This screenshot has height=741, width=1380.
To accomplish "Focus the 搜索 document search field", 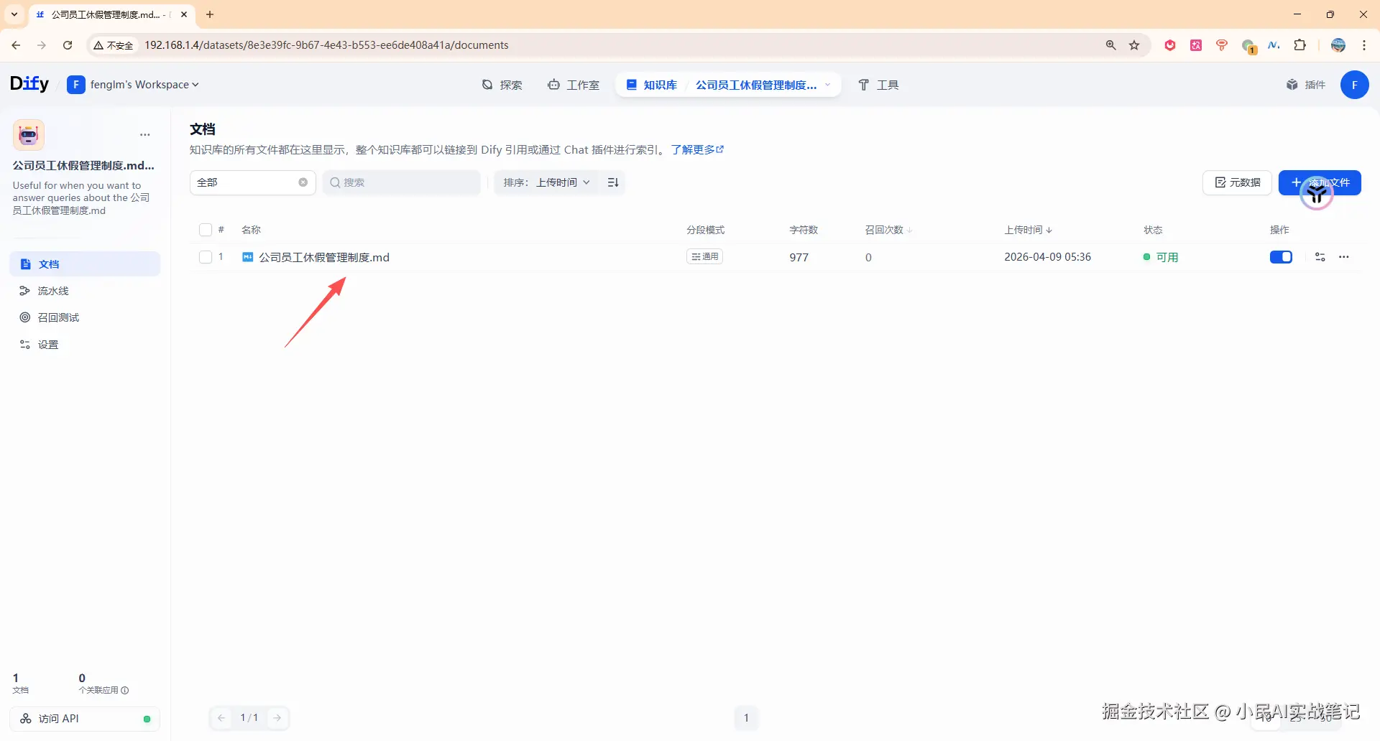I will tap(402, 182).
